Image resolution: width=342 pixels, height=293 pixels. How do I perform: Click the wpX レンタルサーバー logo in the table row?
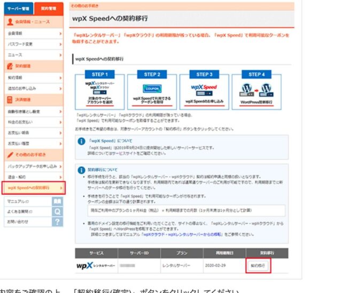[x=96, y=266]
